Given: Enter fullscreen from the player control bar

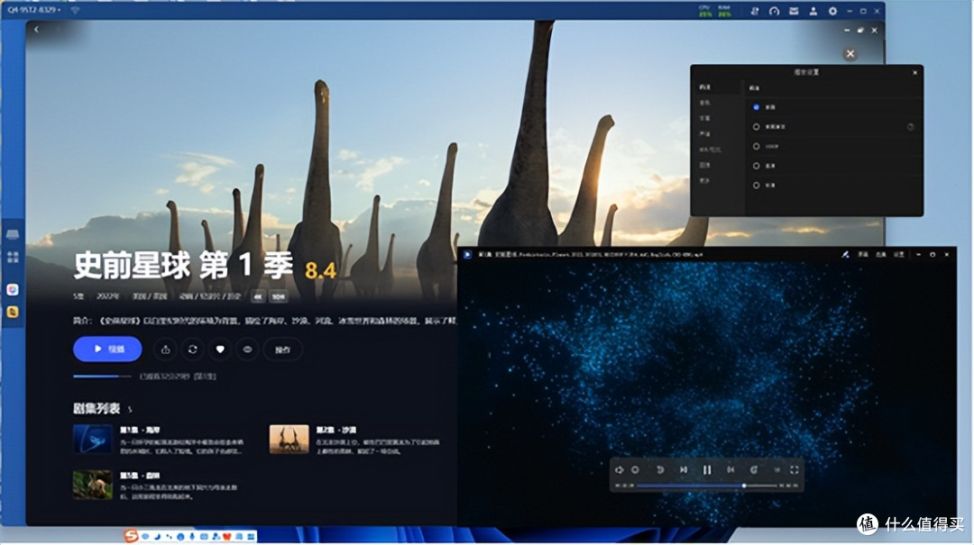Looking at the screenshot, I should pos(794,470).
